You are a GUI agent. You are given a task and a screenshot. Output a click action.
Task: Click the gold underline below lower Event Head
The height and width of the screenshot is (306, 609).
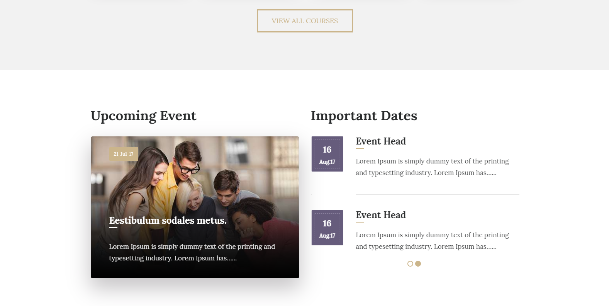360,222
